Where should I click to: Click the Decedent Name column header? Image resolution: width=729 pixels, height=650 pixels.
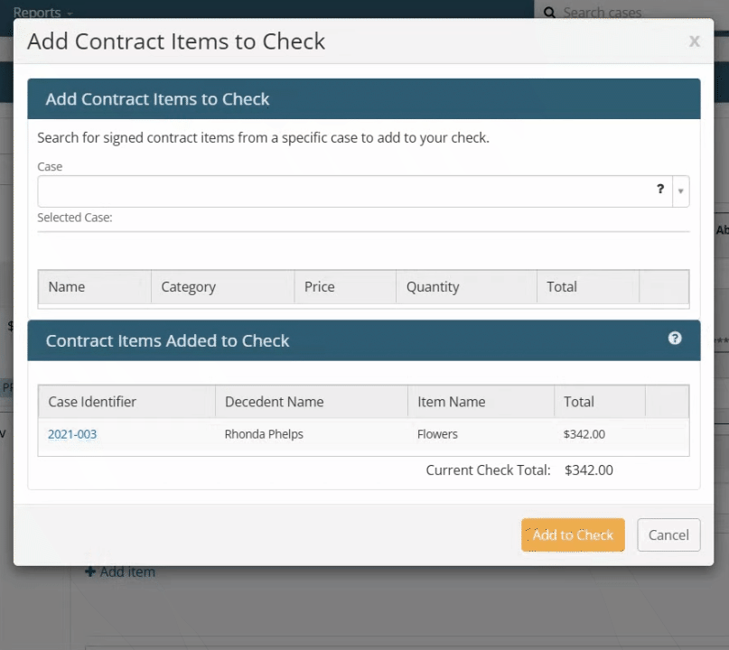pos(312,402)
